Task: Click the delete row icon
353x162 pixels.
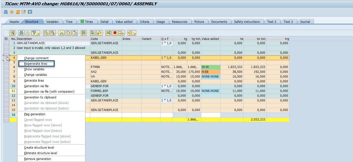Action: pos(52,33)
